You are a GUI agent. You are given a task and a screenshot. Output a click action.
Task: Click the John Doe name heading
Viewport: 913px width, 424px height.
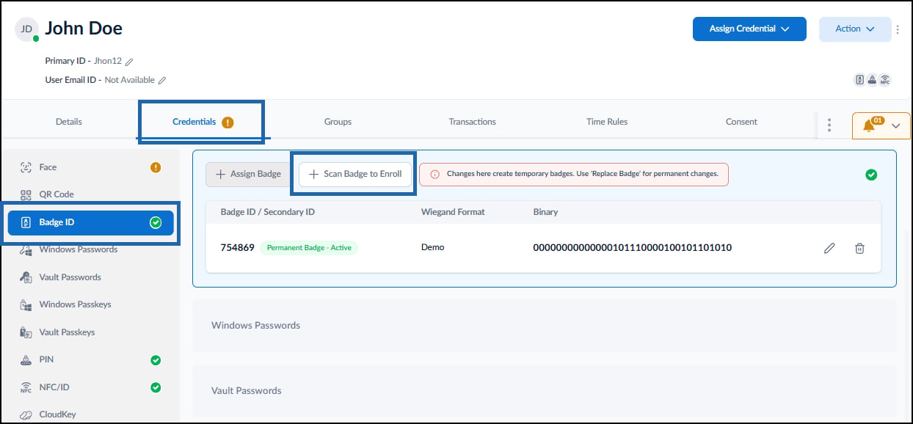click(84, 29)
